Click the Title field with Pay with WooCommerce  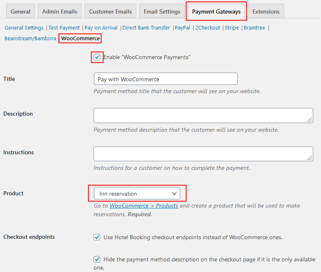point(165,79)
